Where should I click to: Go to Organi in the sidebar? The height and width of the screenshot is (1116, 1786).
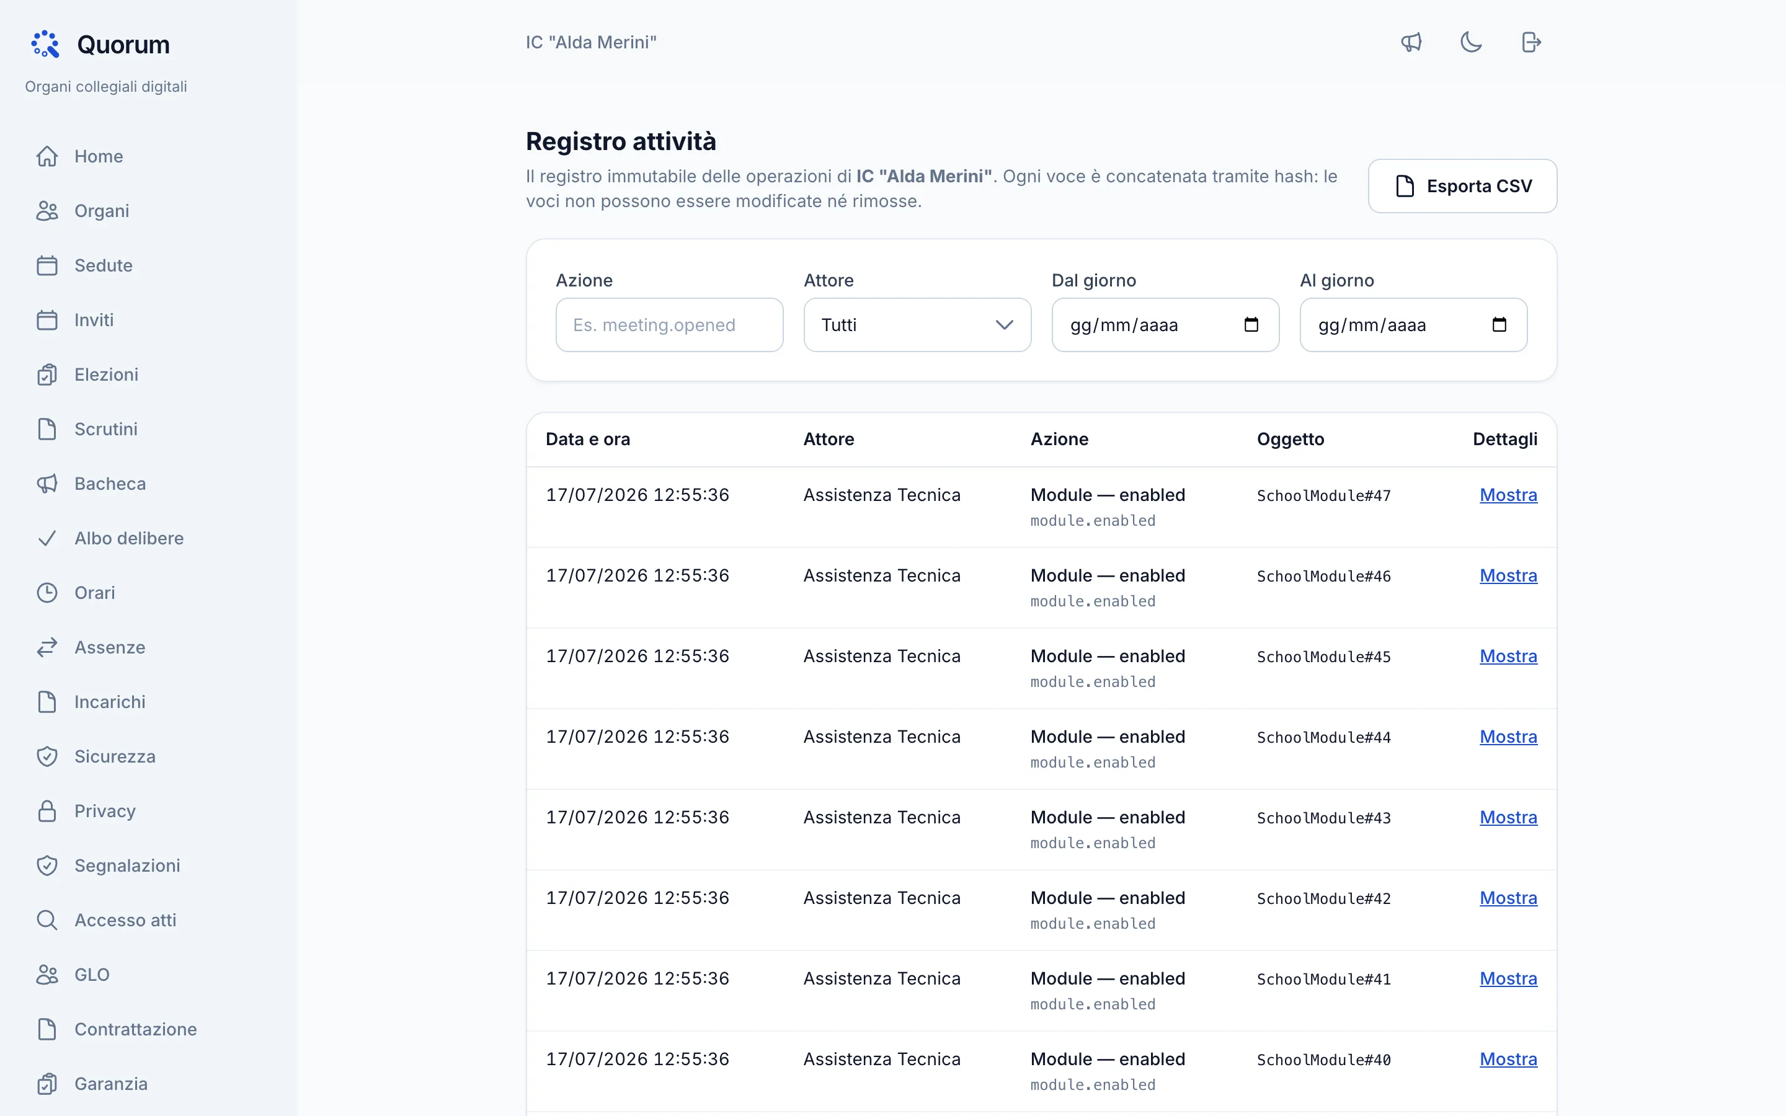(102, 211)
